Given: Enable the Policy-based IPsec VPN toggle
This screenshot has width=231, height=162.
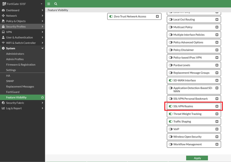Looking at the screenshot, I should pyautogui.click(x=171, y=58).
